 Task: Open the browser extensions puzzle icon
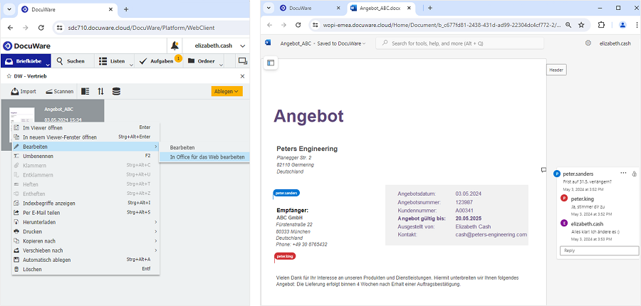coord(601,25)
